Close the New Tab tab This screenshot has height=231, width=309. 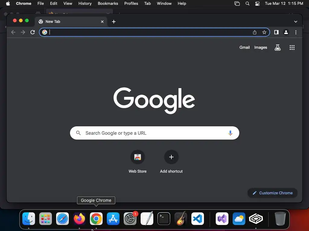(102, 22)
